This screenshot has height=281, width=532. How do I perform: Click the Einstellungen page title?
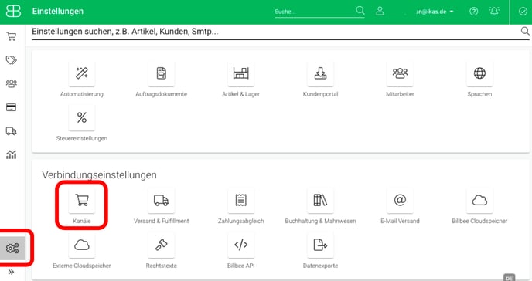[x=58, y=11]
